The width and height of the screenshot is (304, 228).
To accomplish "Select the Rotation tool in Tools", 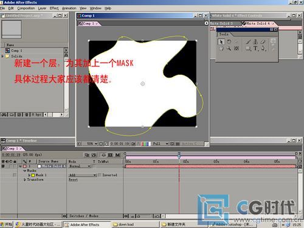I will click(x=229, y=42).
